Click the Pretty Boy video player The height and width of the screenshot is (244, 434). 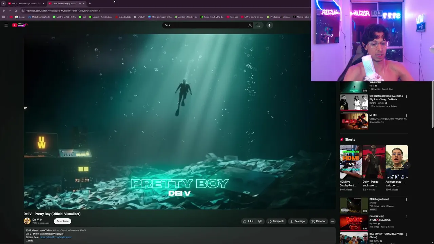click(179, 121)
